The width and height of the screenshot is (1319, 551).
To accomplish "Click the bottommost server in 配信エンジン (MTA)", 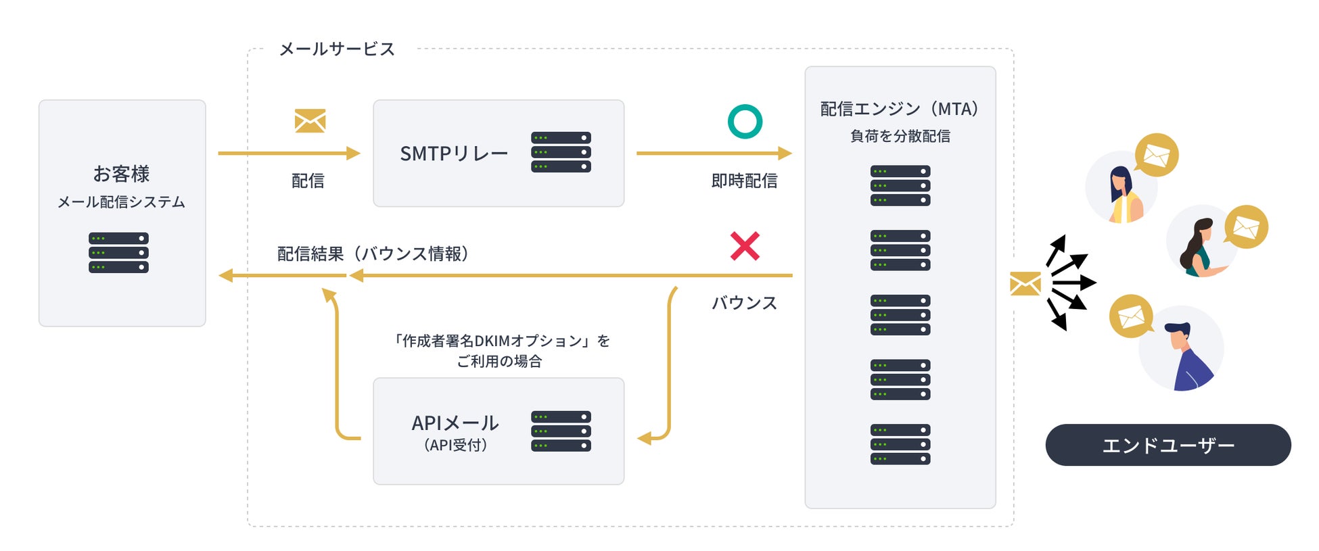I will (x=900, y=444).
